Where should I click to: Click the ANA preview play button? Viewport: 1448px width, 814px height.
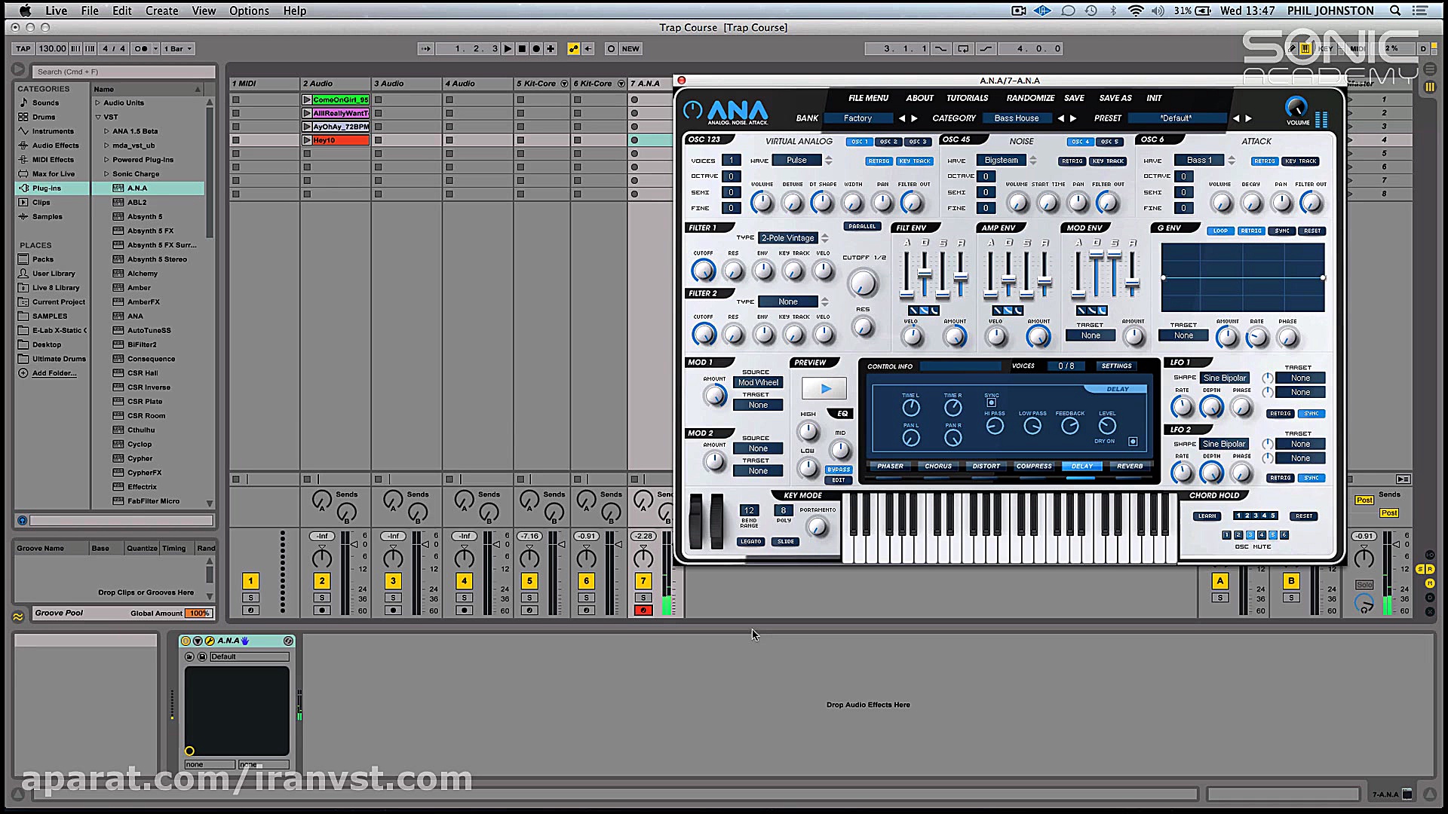pyautogui.click(x=824, y=389)
